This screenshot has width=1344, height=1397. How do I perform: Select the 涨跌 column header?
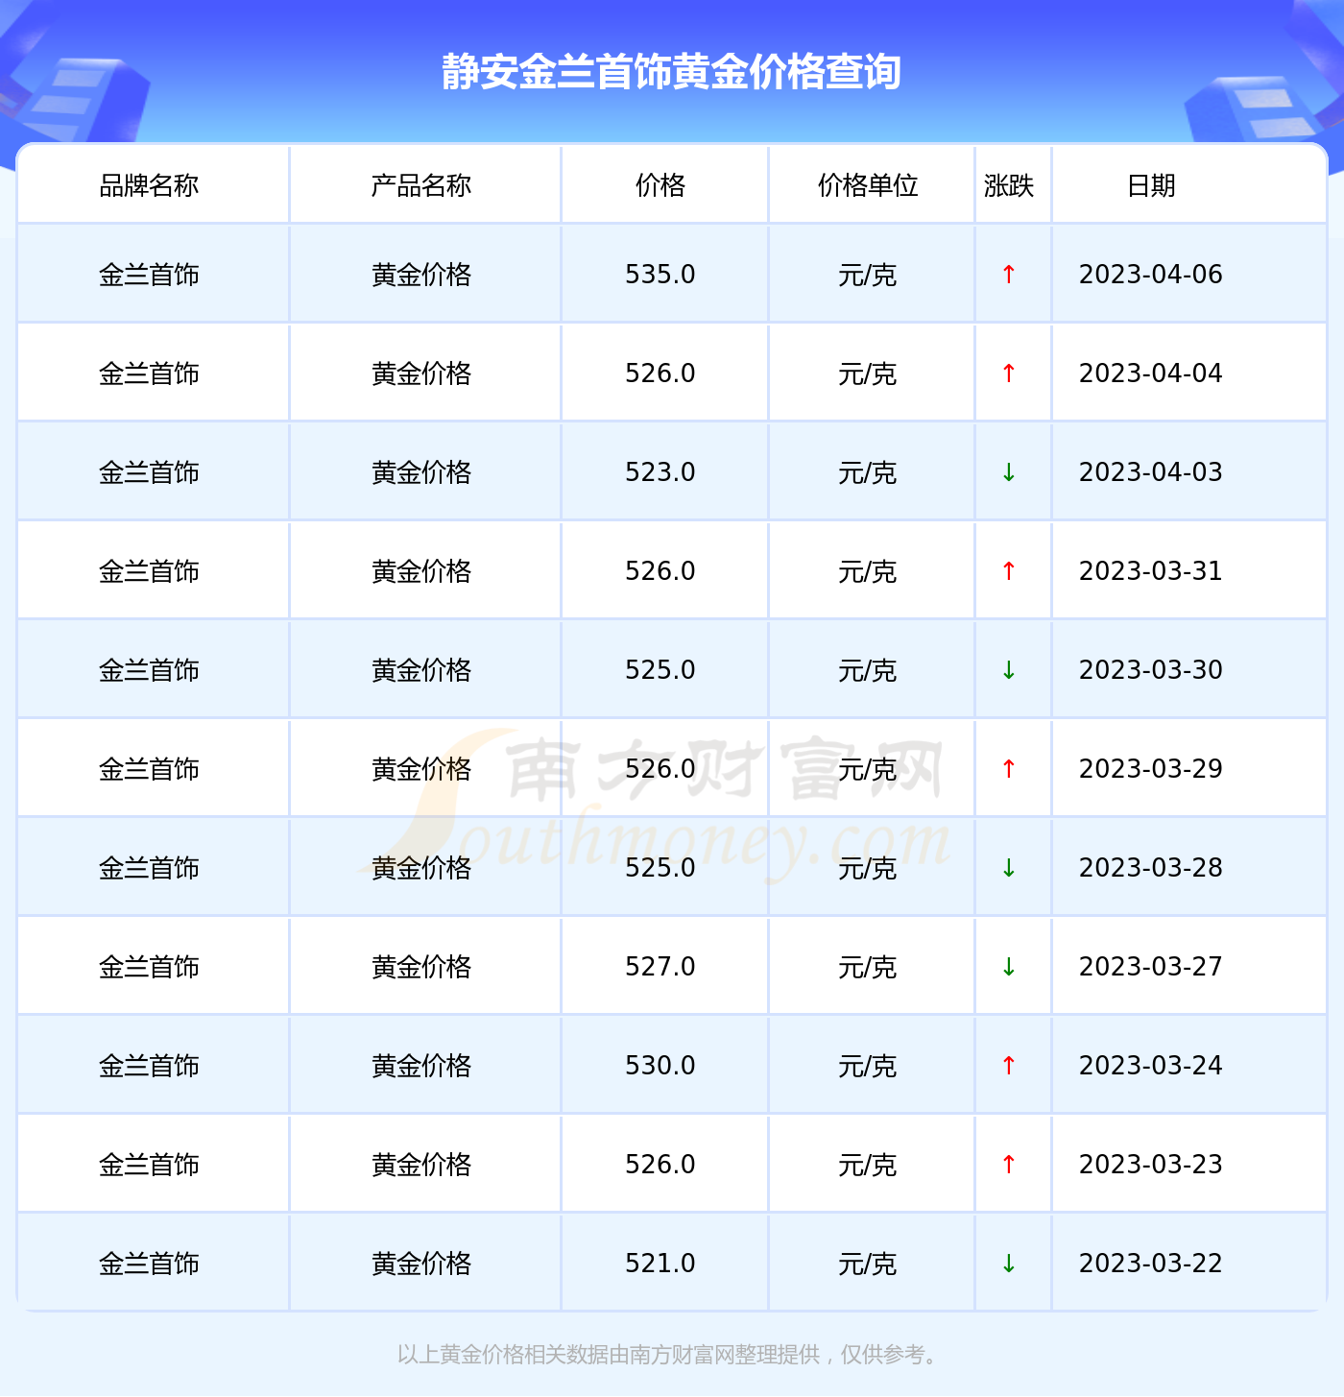[1009, 185]
